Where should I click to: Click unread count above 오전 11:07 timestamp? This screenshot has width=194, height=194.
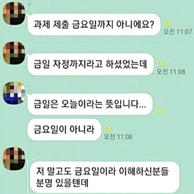click(x=167, y=24)
